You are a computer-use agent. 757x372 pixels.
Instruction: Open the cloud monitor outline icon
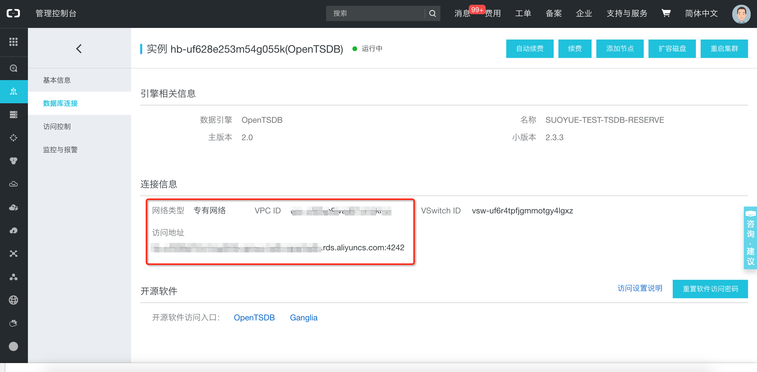13,184
